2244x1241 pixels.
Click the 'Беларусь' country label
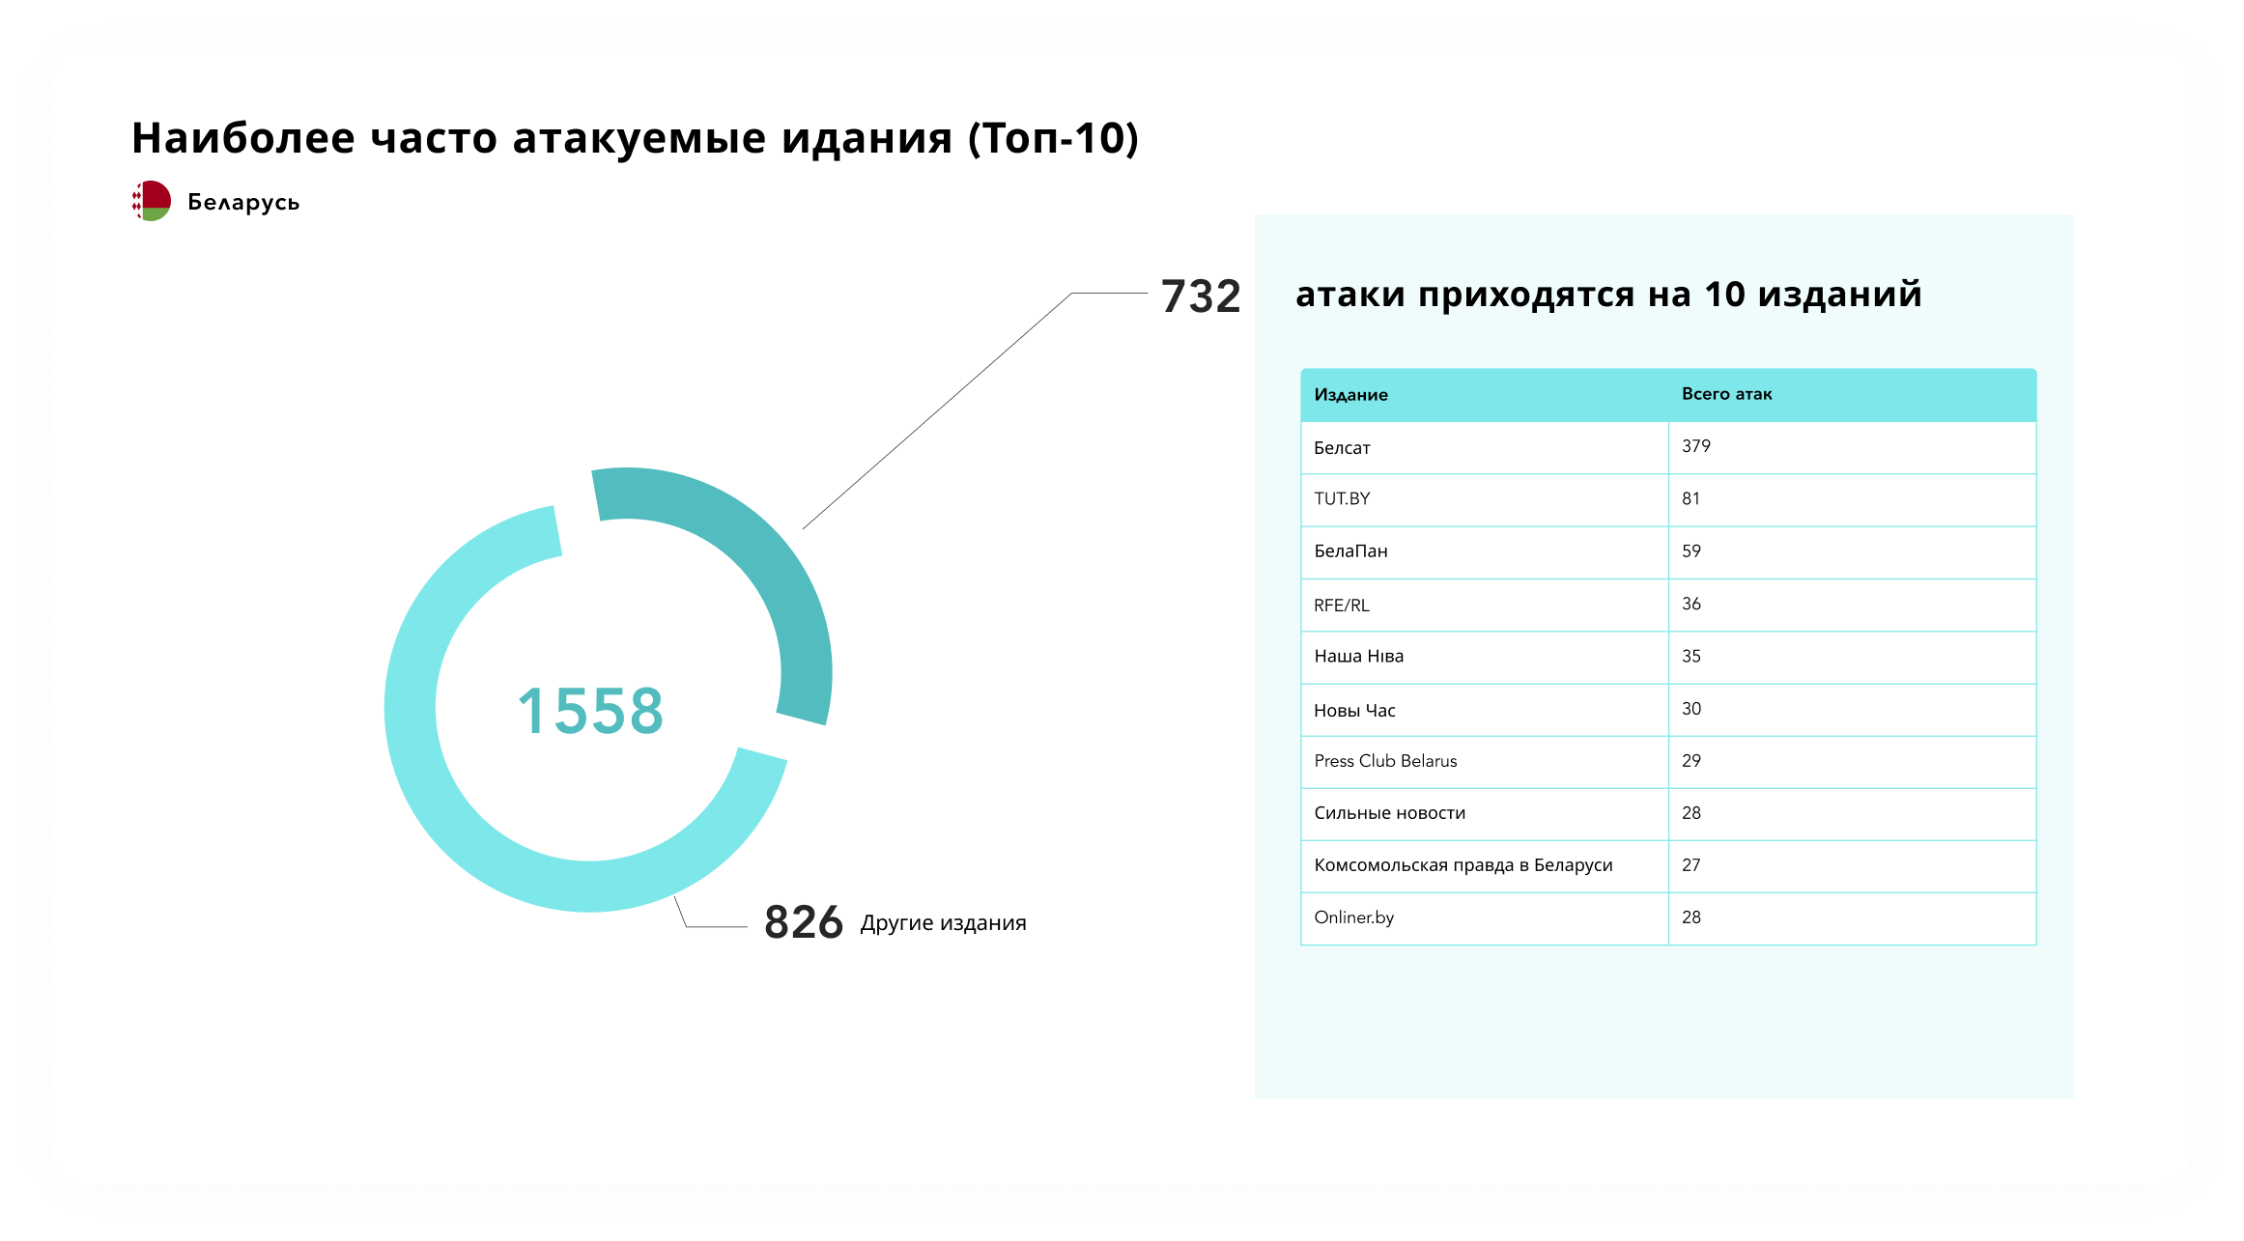[243, 202]
